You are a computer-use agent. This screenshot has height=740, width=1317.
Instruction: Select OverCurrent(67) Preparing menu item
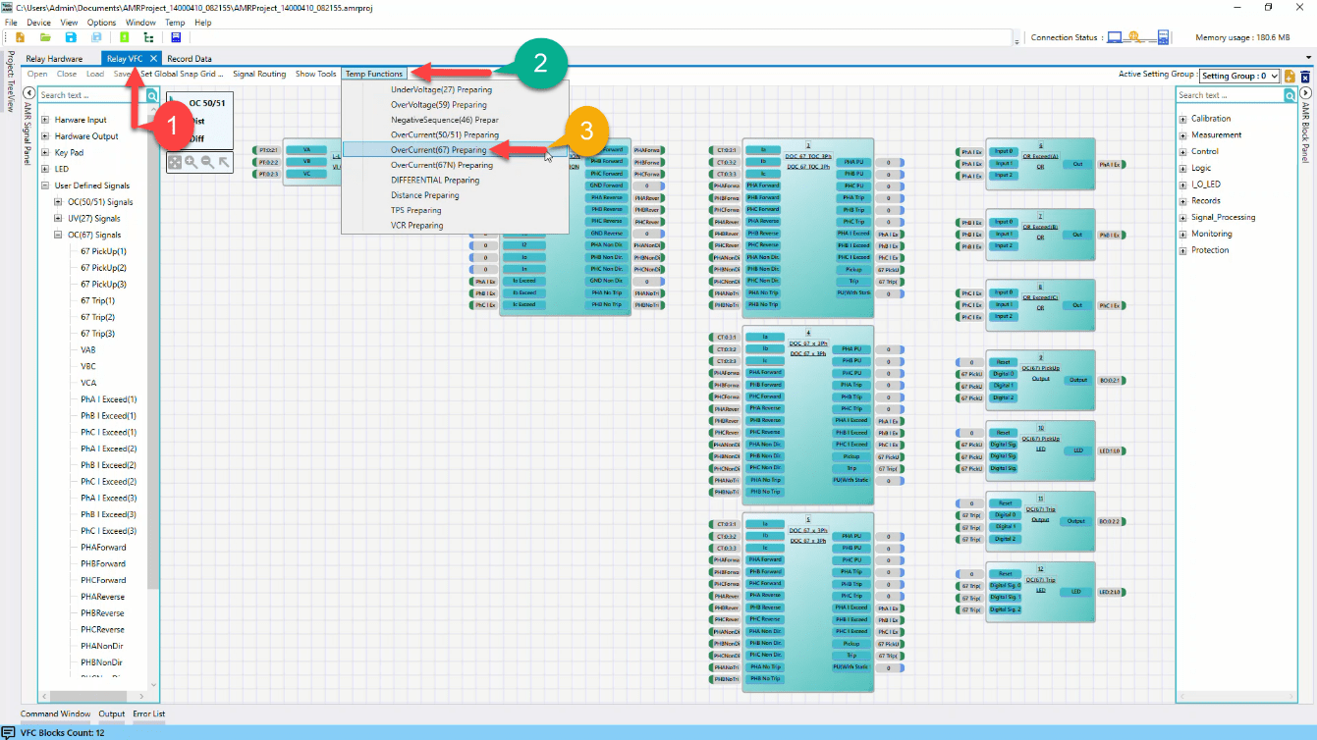click(x=438, y=150)
